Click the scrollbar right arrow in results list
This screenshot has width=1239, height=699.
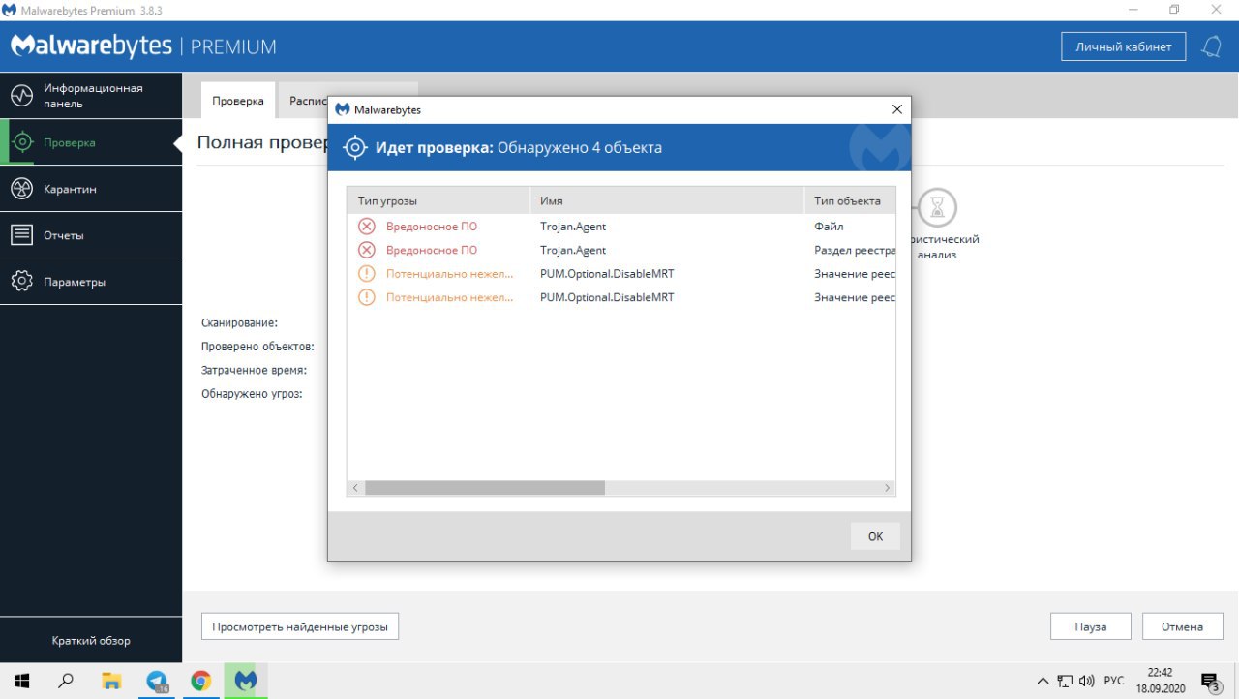point(888,488)
